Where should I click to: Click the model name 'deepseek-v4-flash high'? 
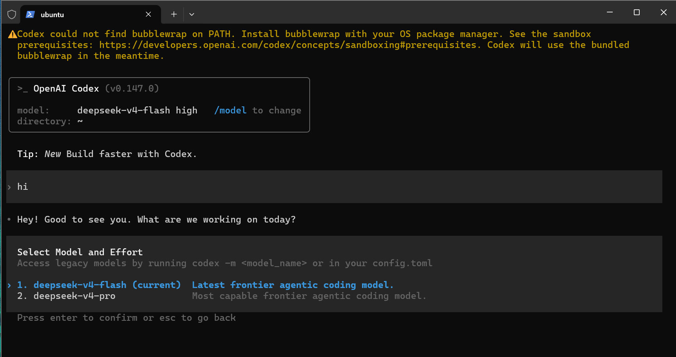click(x=137, y=110)
